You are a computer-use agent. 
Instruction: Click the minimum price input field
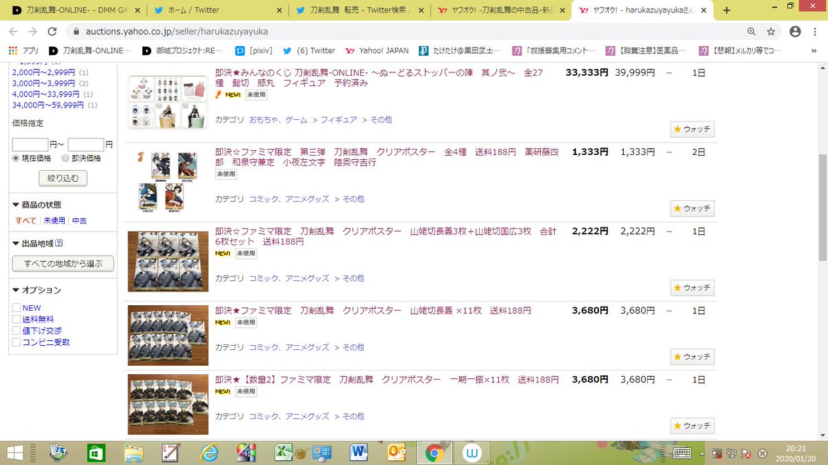pyautogui.click(x=30, y=145)
